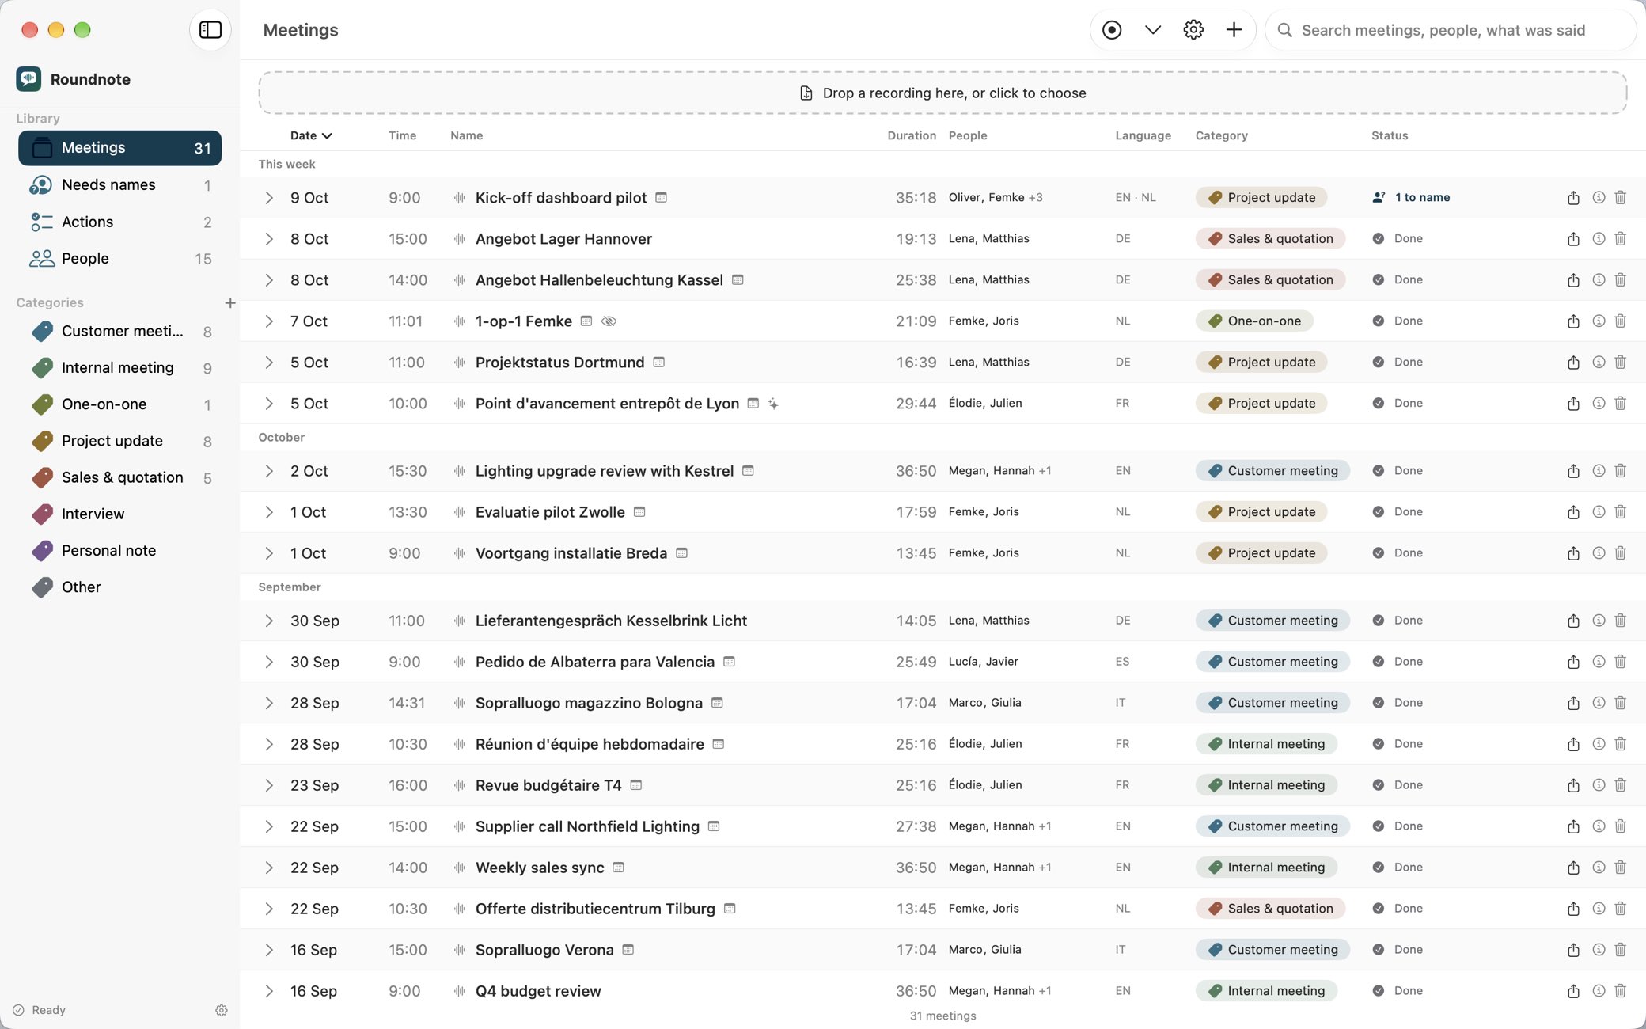Click the drop a recording zone
The height and width of the screenshot is (1029, 1646).
click(x=942, y=93)
